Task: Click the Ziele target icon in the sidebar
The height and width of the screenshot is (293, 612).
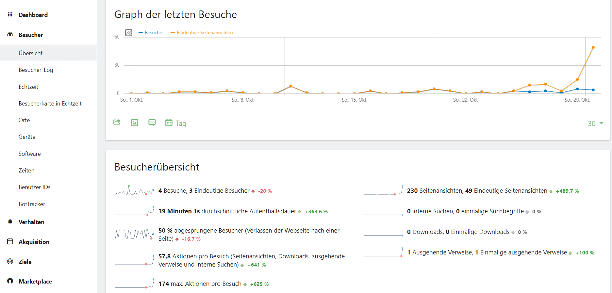Action: (10, 261)
